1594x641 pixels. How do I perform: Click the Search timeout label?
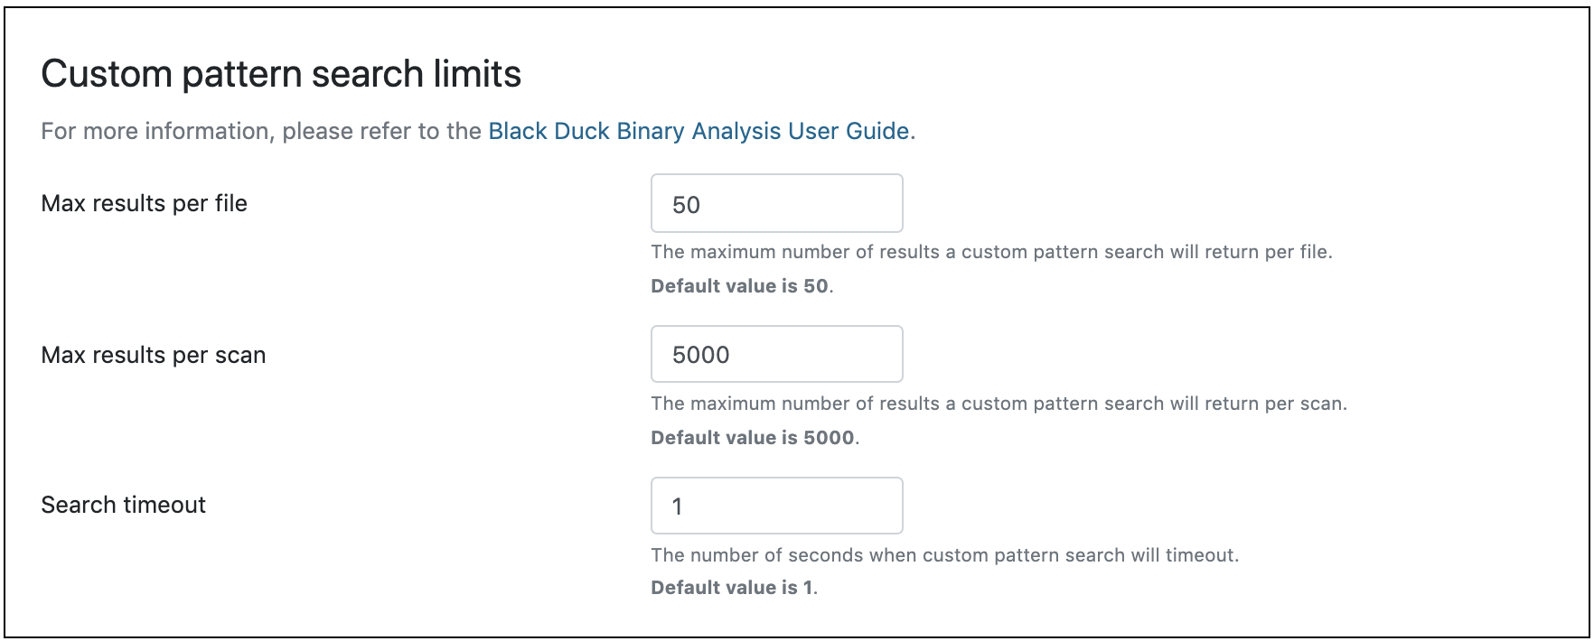click(124, 506)
